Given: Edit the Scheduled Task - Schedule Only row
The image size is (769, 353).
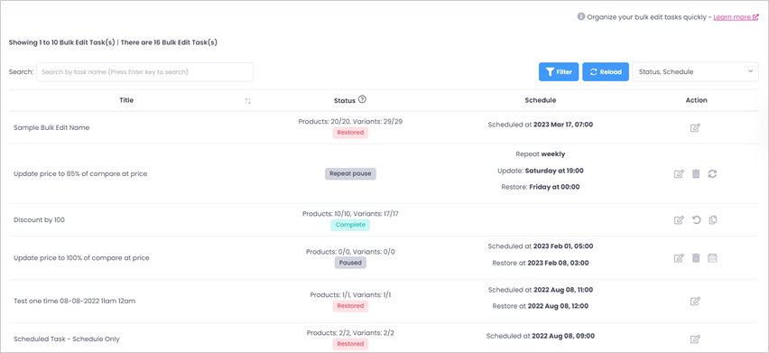Looking at the screenshot, I should pyautogui.click(x=695, y=339).
